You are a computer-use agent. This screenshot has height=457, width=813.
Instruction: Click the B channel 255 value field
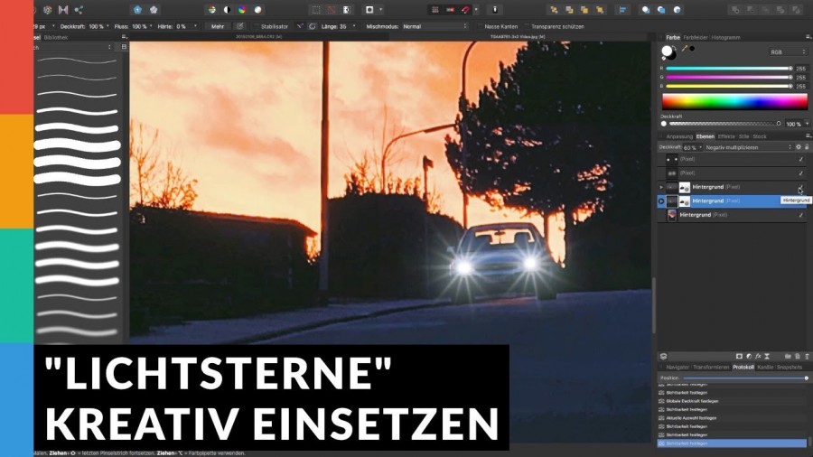[x=801, y=87]
